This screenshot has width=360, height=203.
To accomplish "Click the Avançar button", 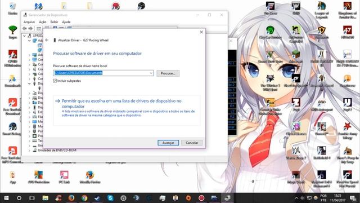I will (168, 143).
